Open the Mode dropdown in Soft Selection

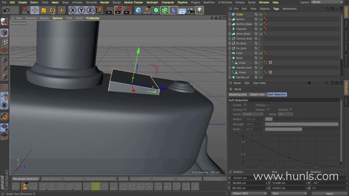285,114
